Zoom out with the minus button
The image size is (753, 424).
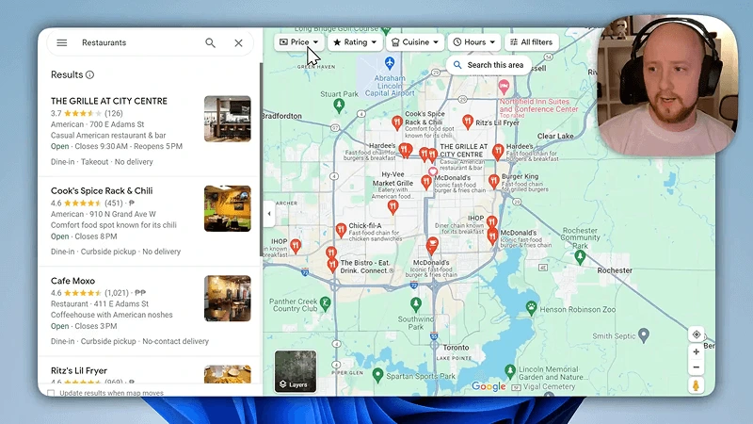696,367
